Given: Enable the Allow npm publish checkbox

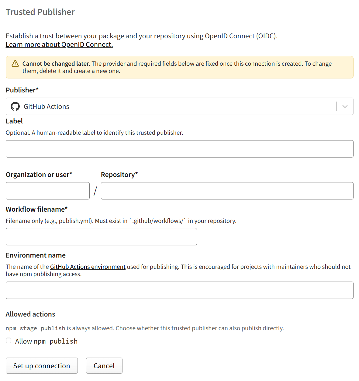Looking at the screenshot, I should coord(9,341).
